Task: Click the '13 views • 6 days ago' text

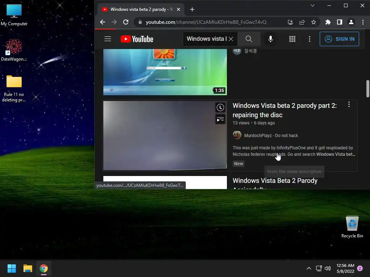Action: [254, 123]
